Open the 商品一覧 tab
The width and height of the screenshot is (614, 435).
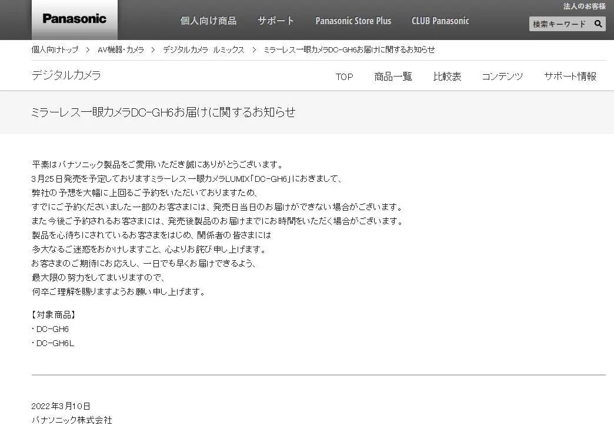(393, 77)
